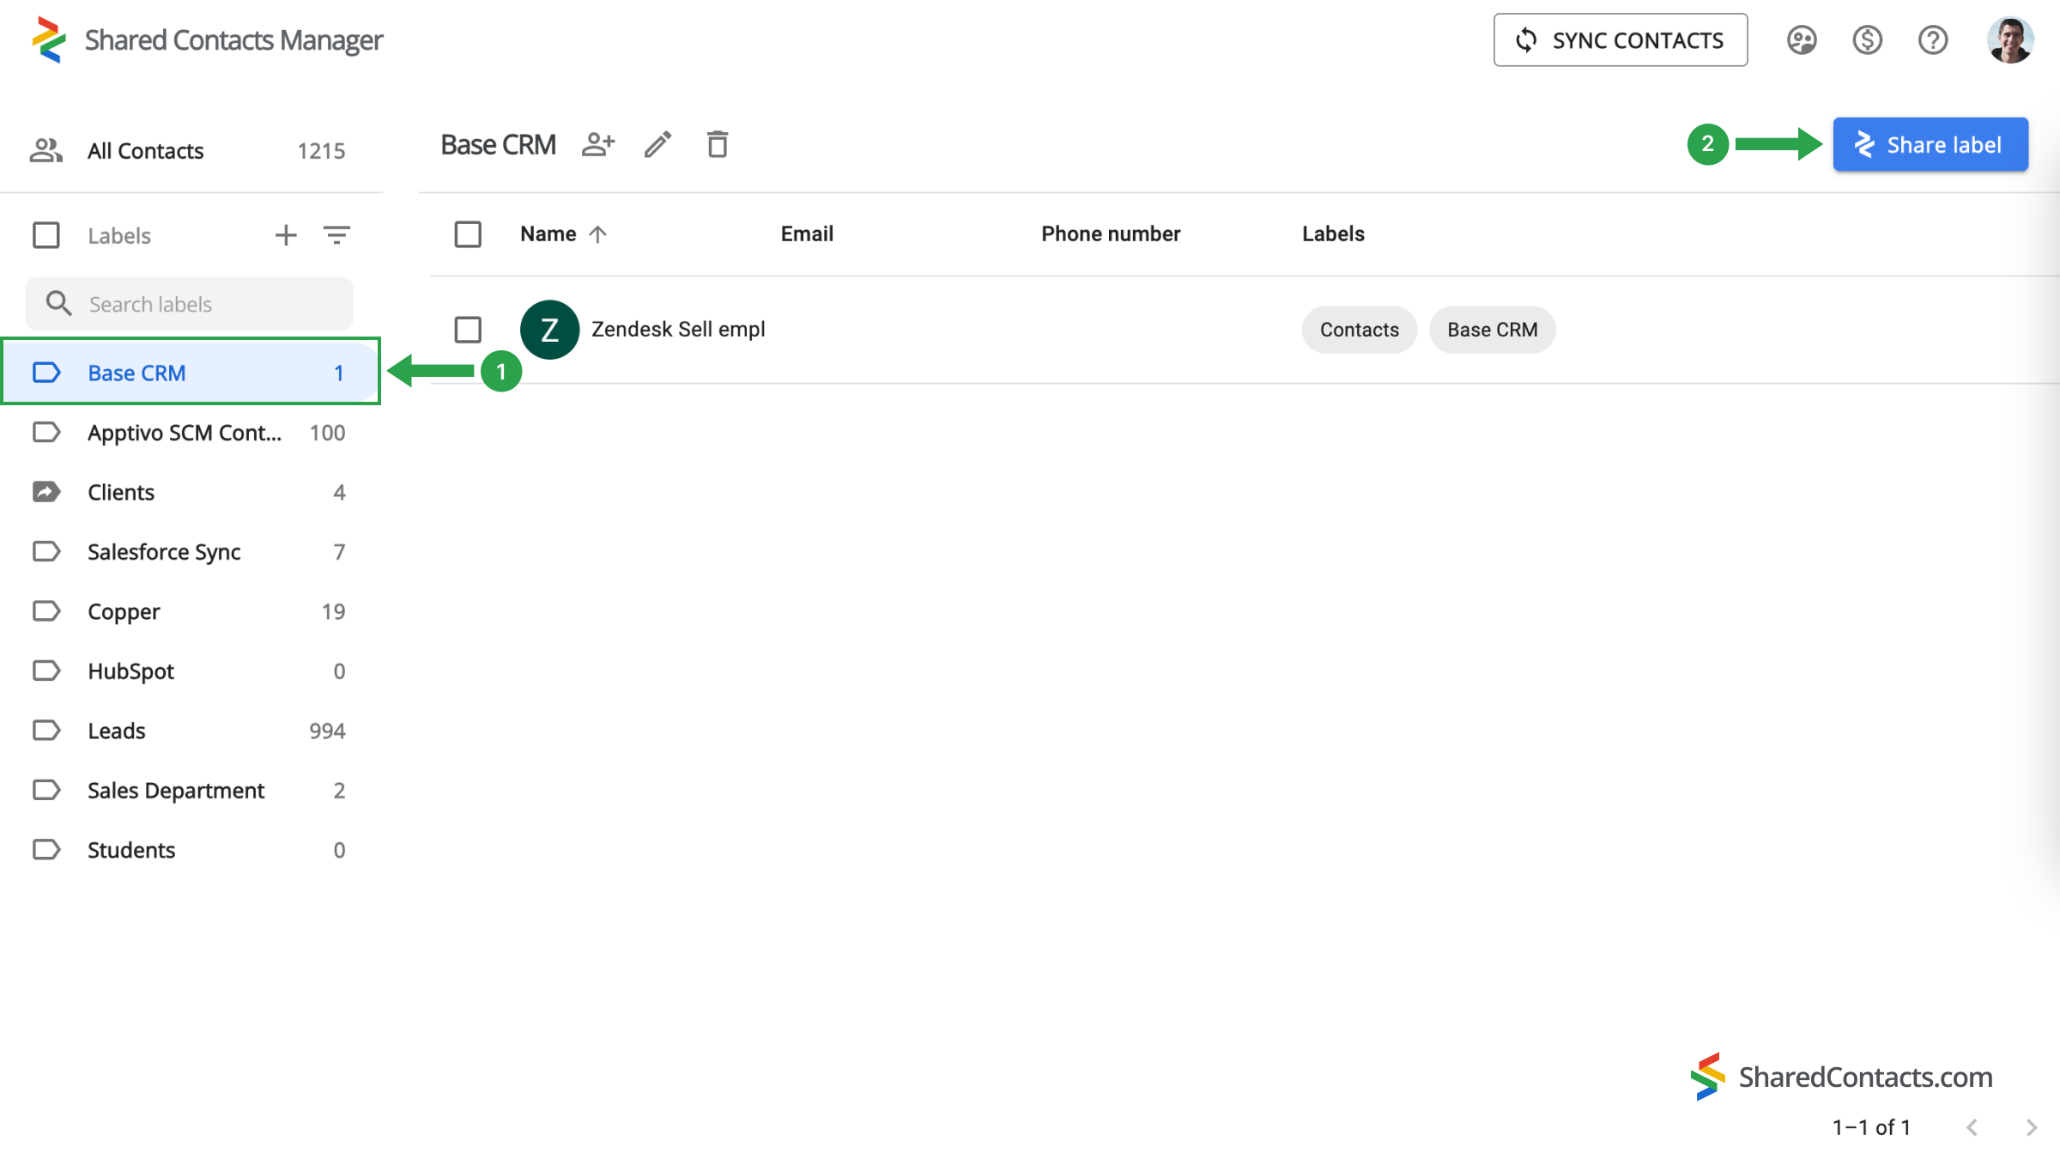Click the Clients shared label icon
Viewport: 2060px width, 1159px height.
(x=46, y=492)
